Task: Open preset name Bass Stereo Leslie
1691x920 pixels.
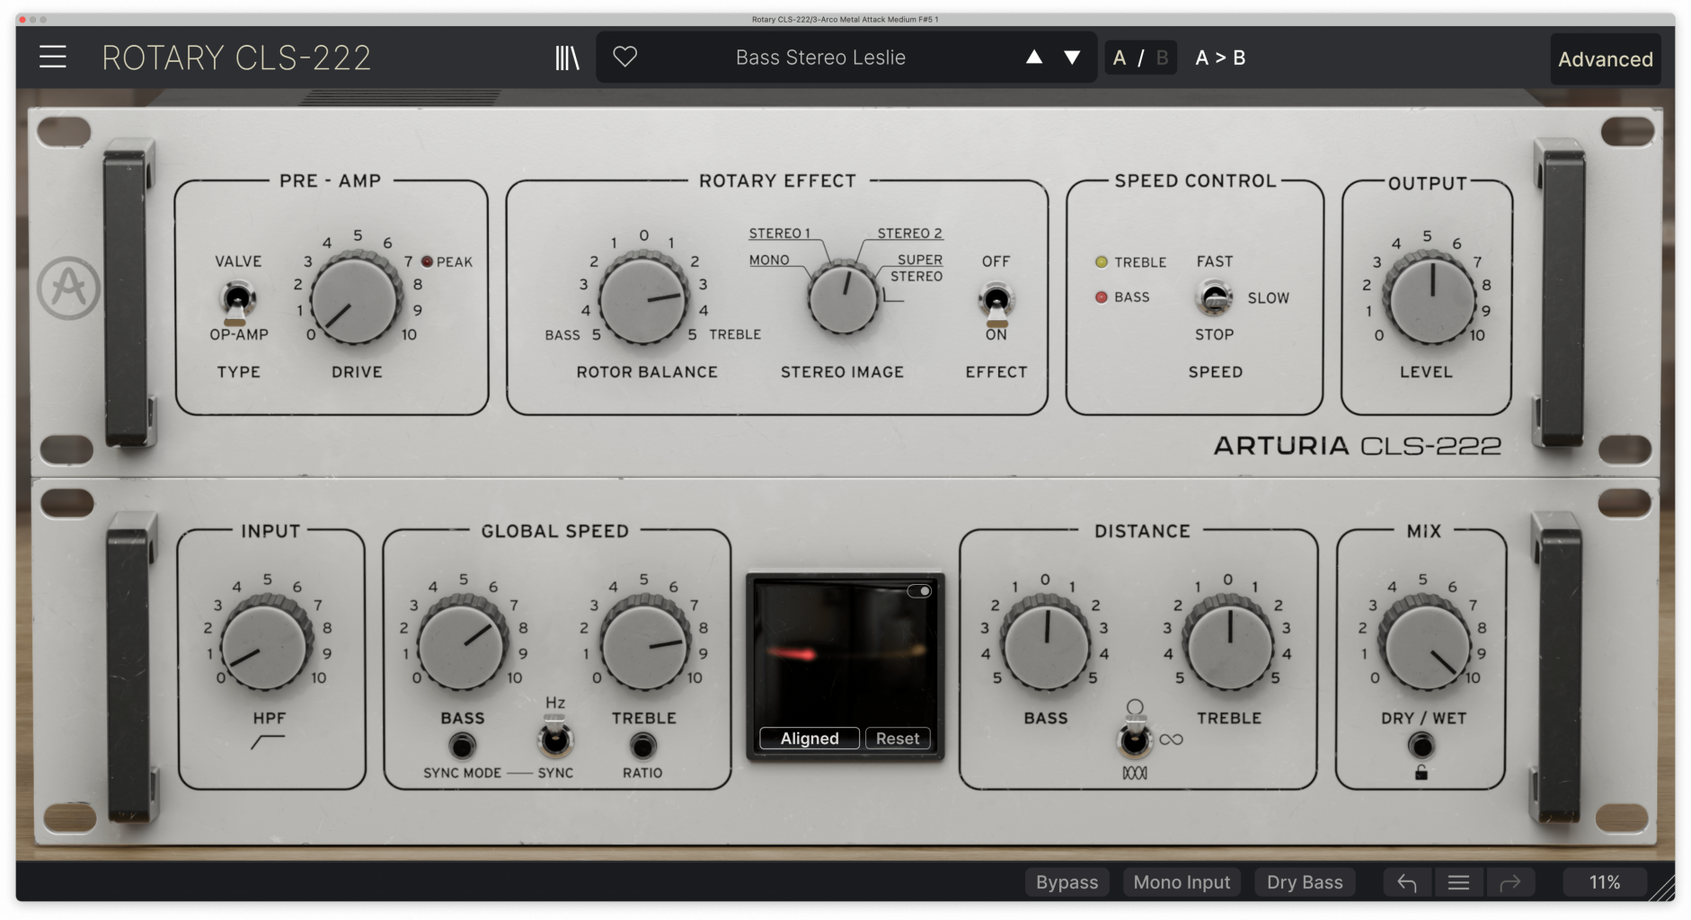Action: [x=820, y=57]
